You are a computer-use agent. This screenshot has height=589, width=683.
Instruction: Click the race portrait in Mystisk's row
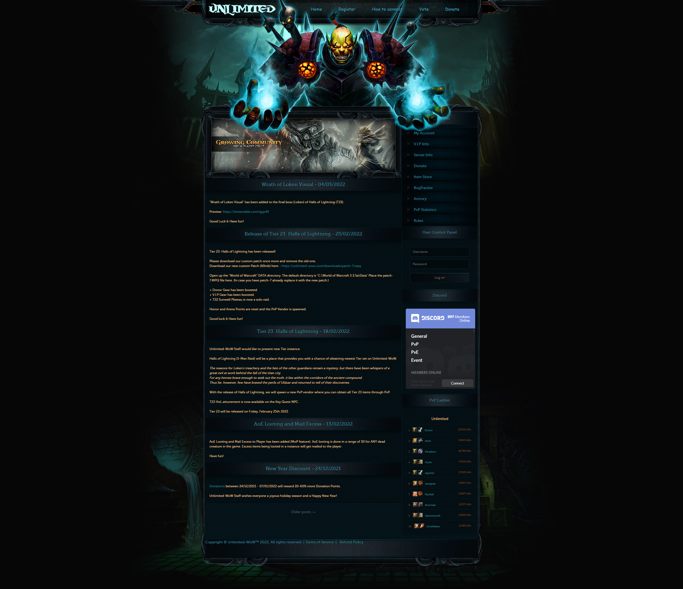pos(415,494)
